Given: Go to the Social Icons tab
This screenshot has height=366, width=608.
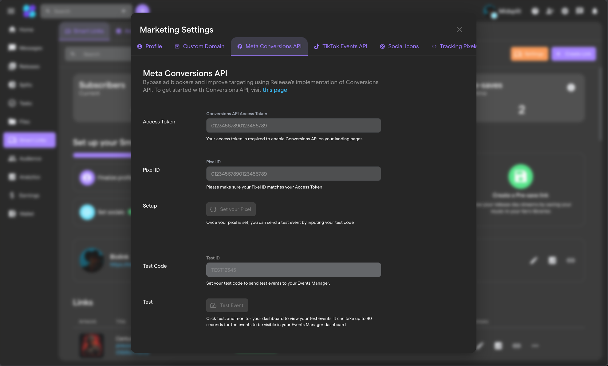Looking at the screenshot, I should click(399, 46).
